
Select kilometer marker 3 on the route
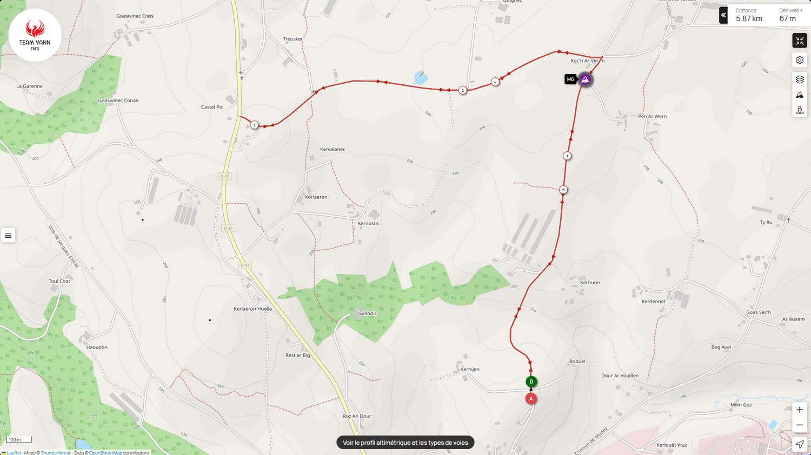[254, 125]
